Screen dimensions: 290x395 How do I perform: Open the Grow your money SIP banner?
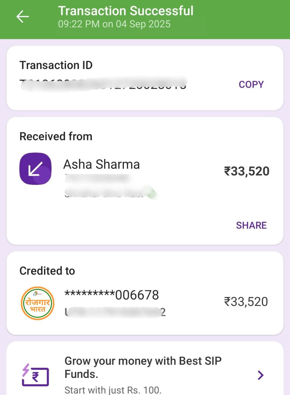[x=143, y=367]
